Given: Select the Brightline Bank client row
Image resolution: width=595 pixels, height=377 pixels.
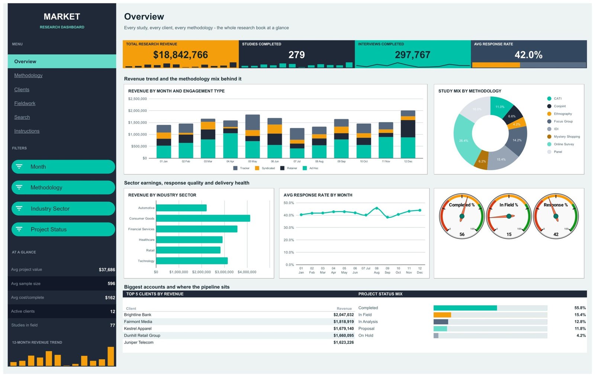Looking at the screenshot, I should [x=239, y=315].
